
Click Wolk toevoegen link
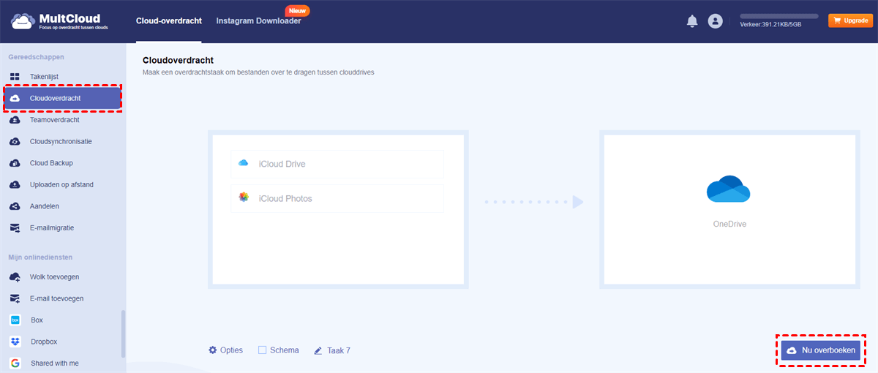pyautogui.click(x=54, y=277)
